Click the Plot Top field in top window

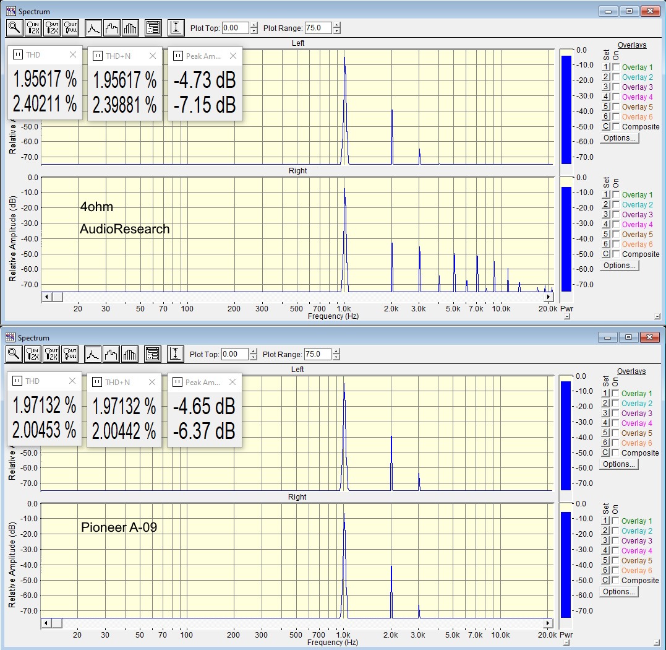pos(236,28)
